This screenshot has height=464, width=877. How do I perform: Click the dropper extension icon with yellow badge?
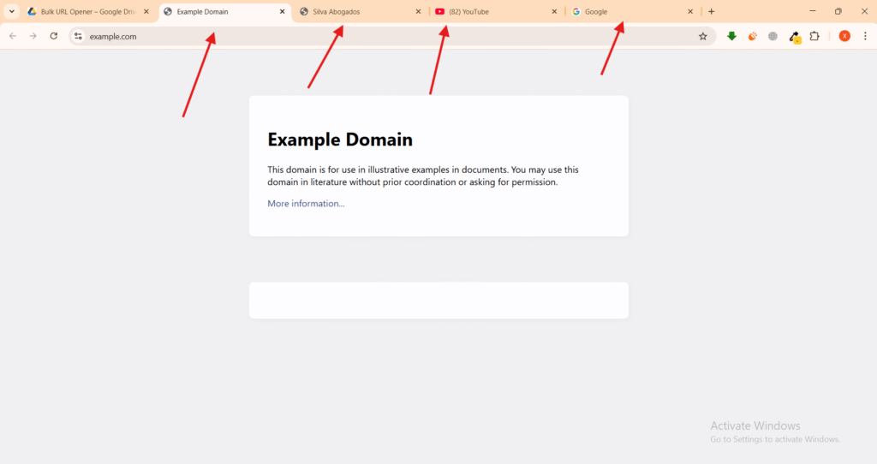(794, 36)
